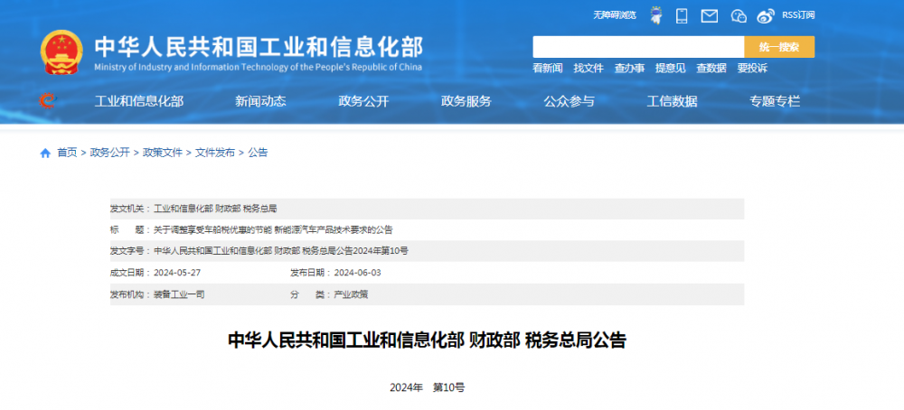Open the mobile phone version icon

pos(683,15)
